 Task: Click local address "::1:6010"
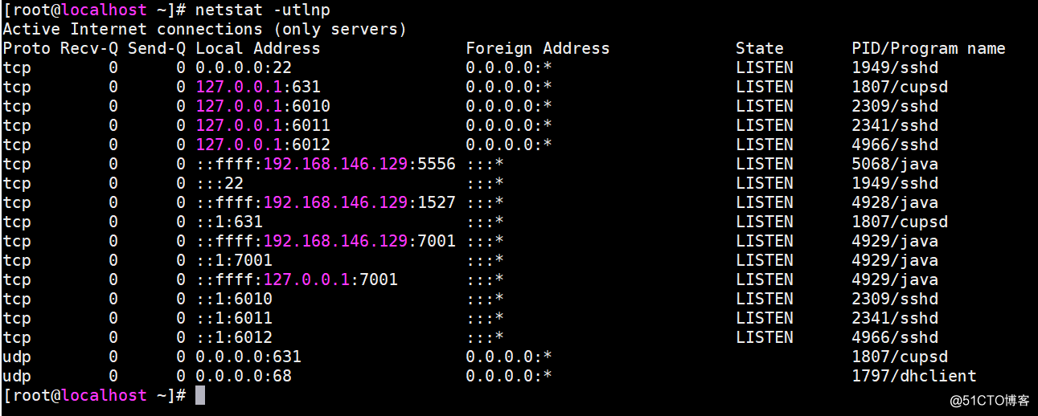(234, 300)
